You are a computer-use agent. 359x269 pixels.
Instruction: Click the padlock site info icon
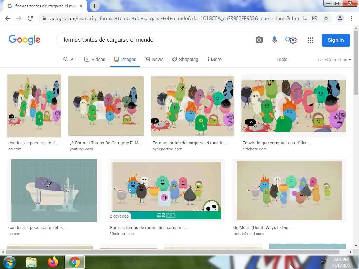click(44, 18)
